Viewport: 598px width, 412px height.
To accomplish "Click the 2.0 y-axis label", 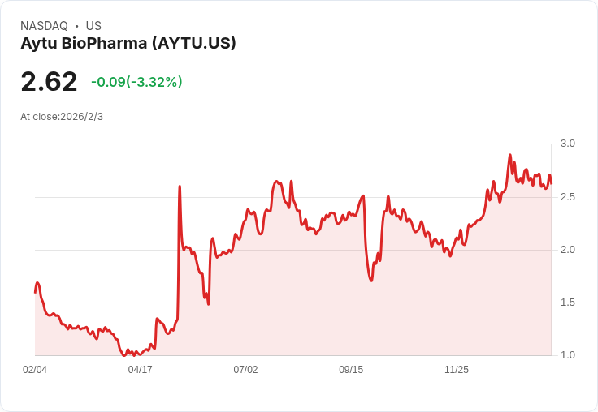I will pyautogui.click(x=568, y=250).
